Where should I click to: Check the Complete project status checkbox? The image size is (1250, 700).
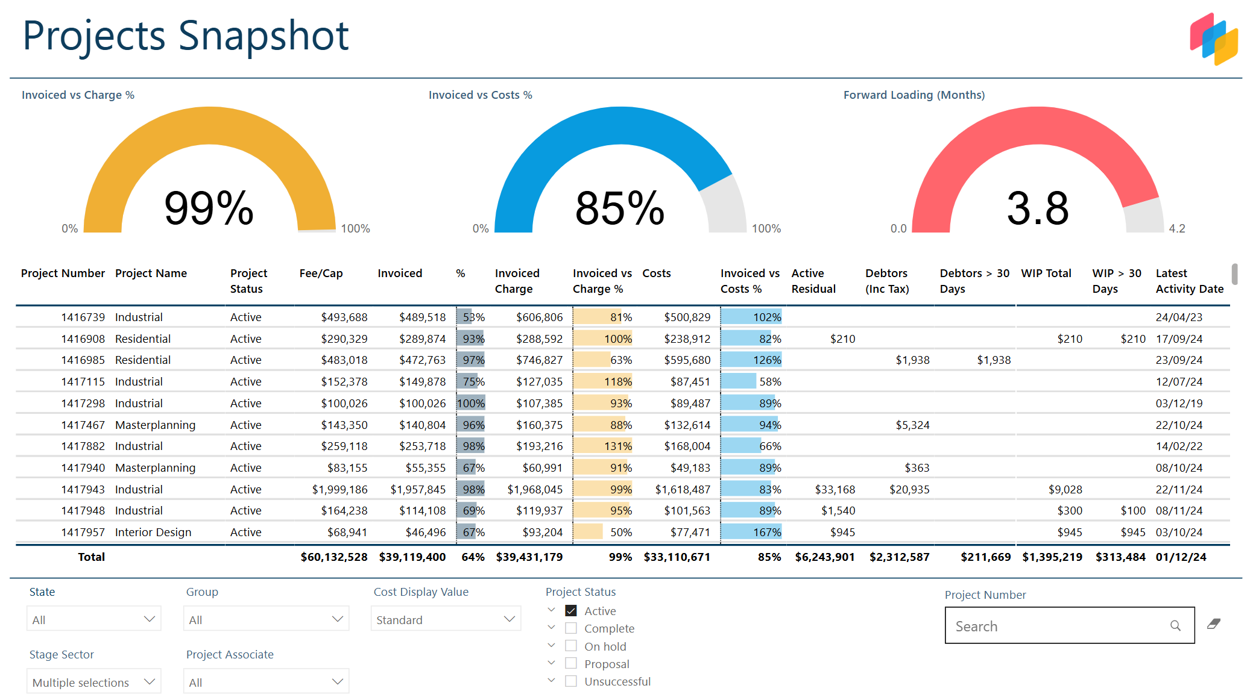click(570, 628)
